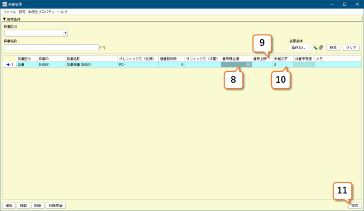Open the 永続化プロパティ menu
Viewport: 364px width, 211px height.
point(41,11)
